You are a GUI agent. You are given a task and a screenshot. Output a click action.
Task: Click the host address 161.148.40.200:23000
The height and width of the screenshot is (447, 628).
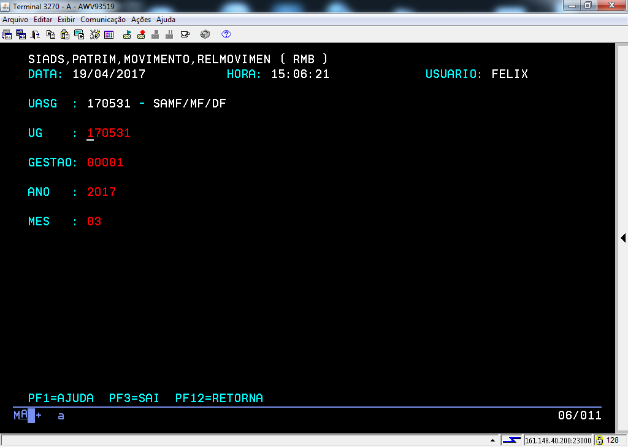click(558, 441)
